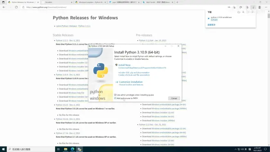Switch to the Watt Toolkit tab
This screenshot has height=152, width=270.
[x=157, y=2]
